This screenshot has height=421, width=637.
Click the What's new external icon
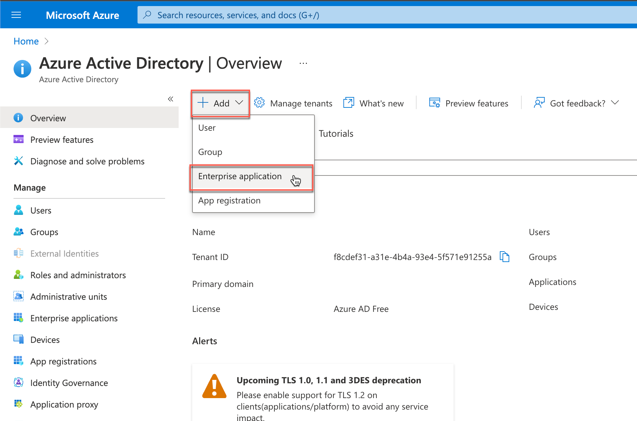point(348,103)
